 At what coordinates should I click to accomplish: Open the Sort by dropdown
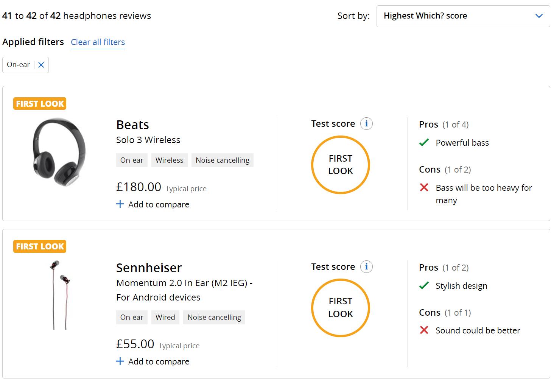[x=462, y=16]
